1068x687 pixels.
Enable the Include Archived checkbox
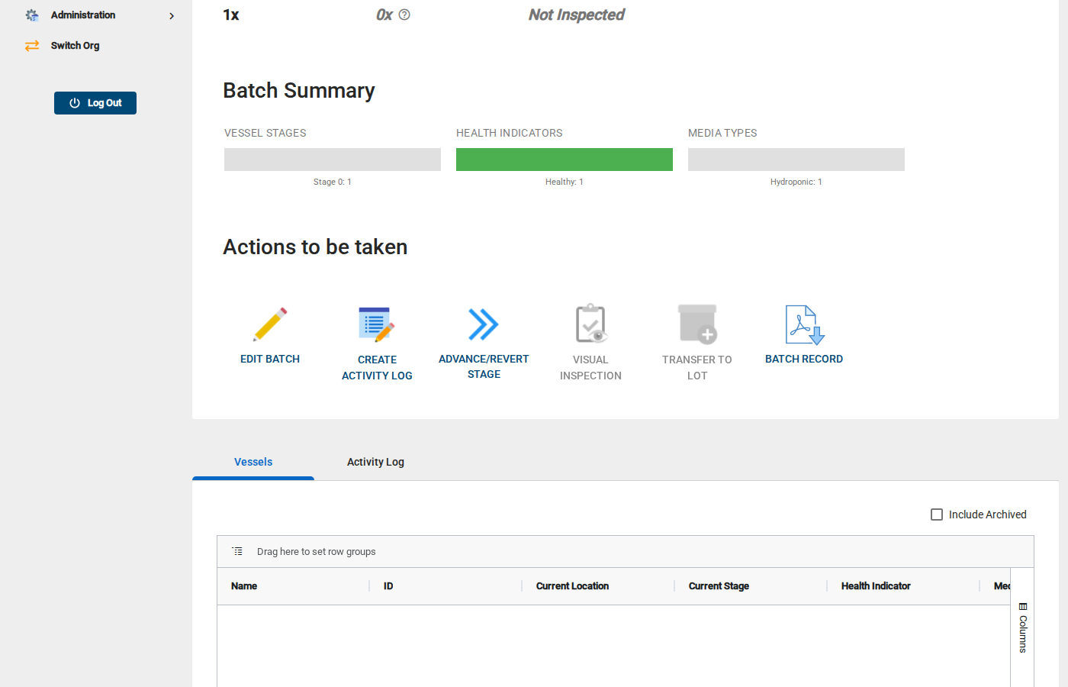[x=937, y=514]
